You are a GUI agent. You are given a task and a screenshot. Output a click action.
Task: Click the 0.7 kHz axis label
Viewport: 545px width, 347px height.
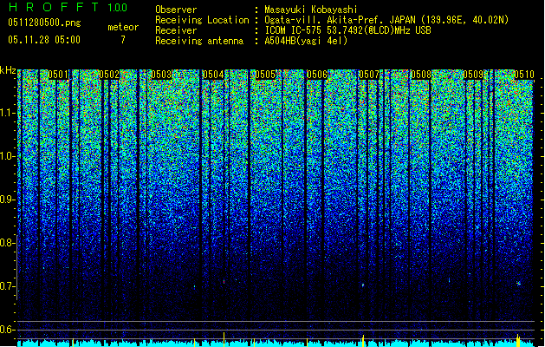[x=7, y=286]
